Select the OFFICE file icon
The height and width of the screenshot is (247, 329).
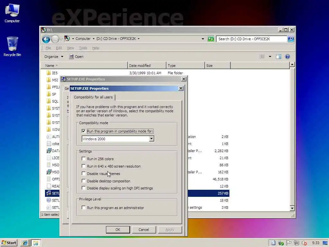49,179
